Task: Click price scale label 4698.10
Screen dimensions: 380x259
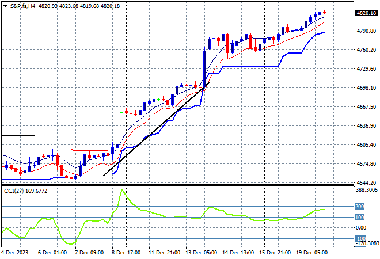Action: tap(366, 87)
